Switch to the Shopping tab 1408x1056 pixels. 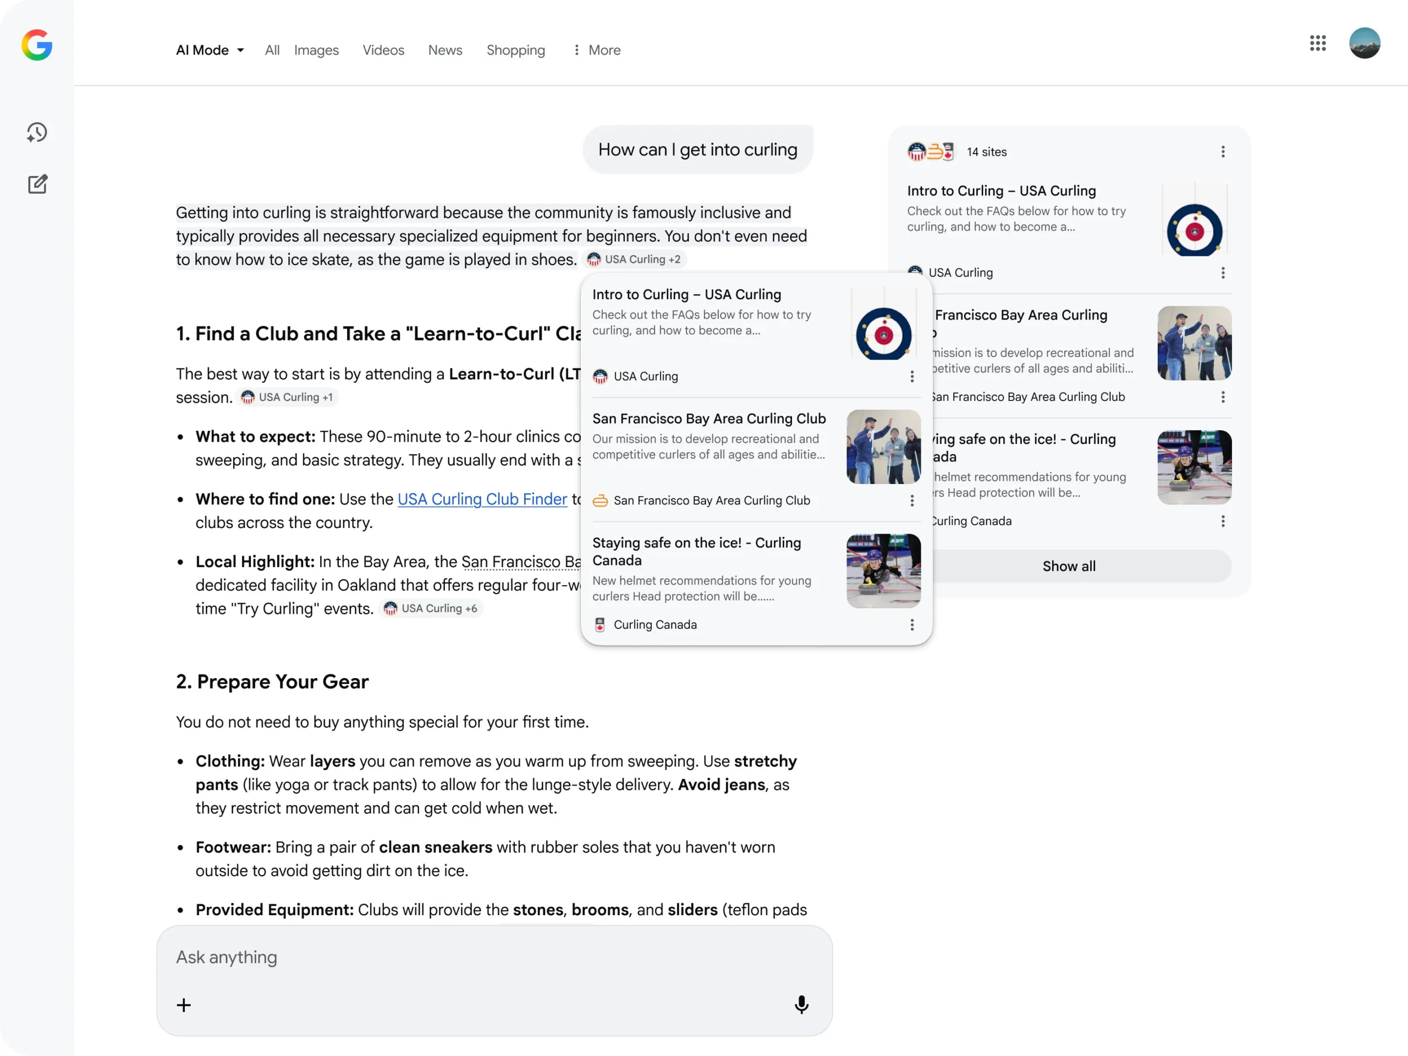515,50
